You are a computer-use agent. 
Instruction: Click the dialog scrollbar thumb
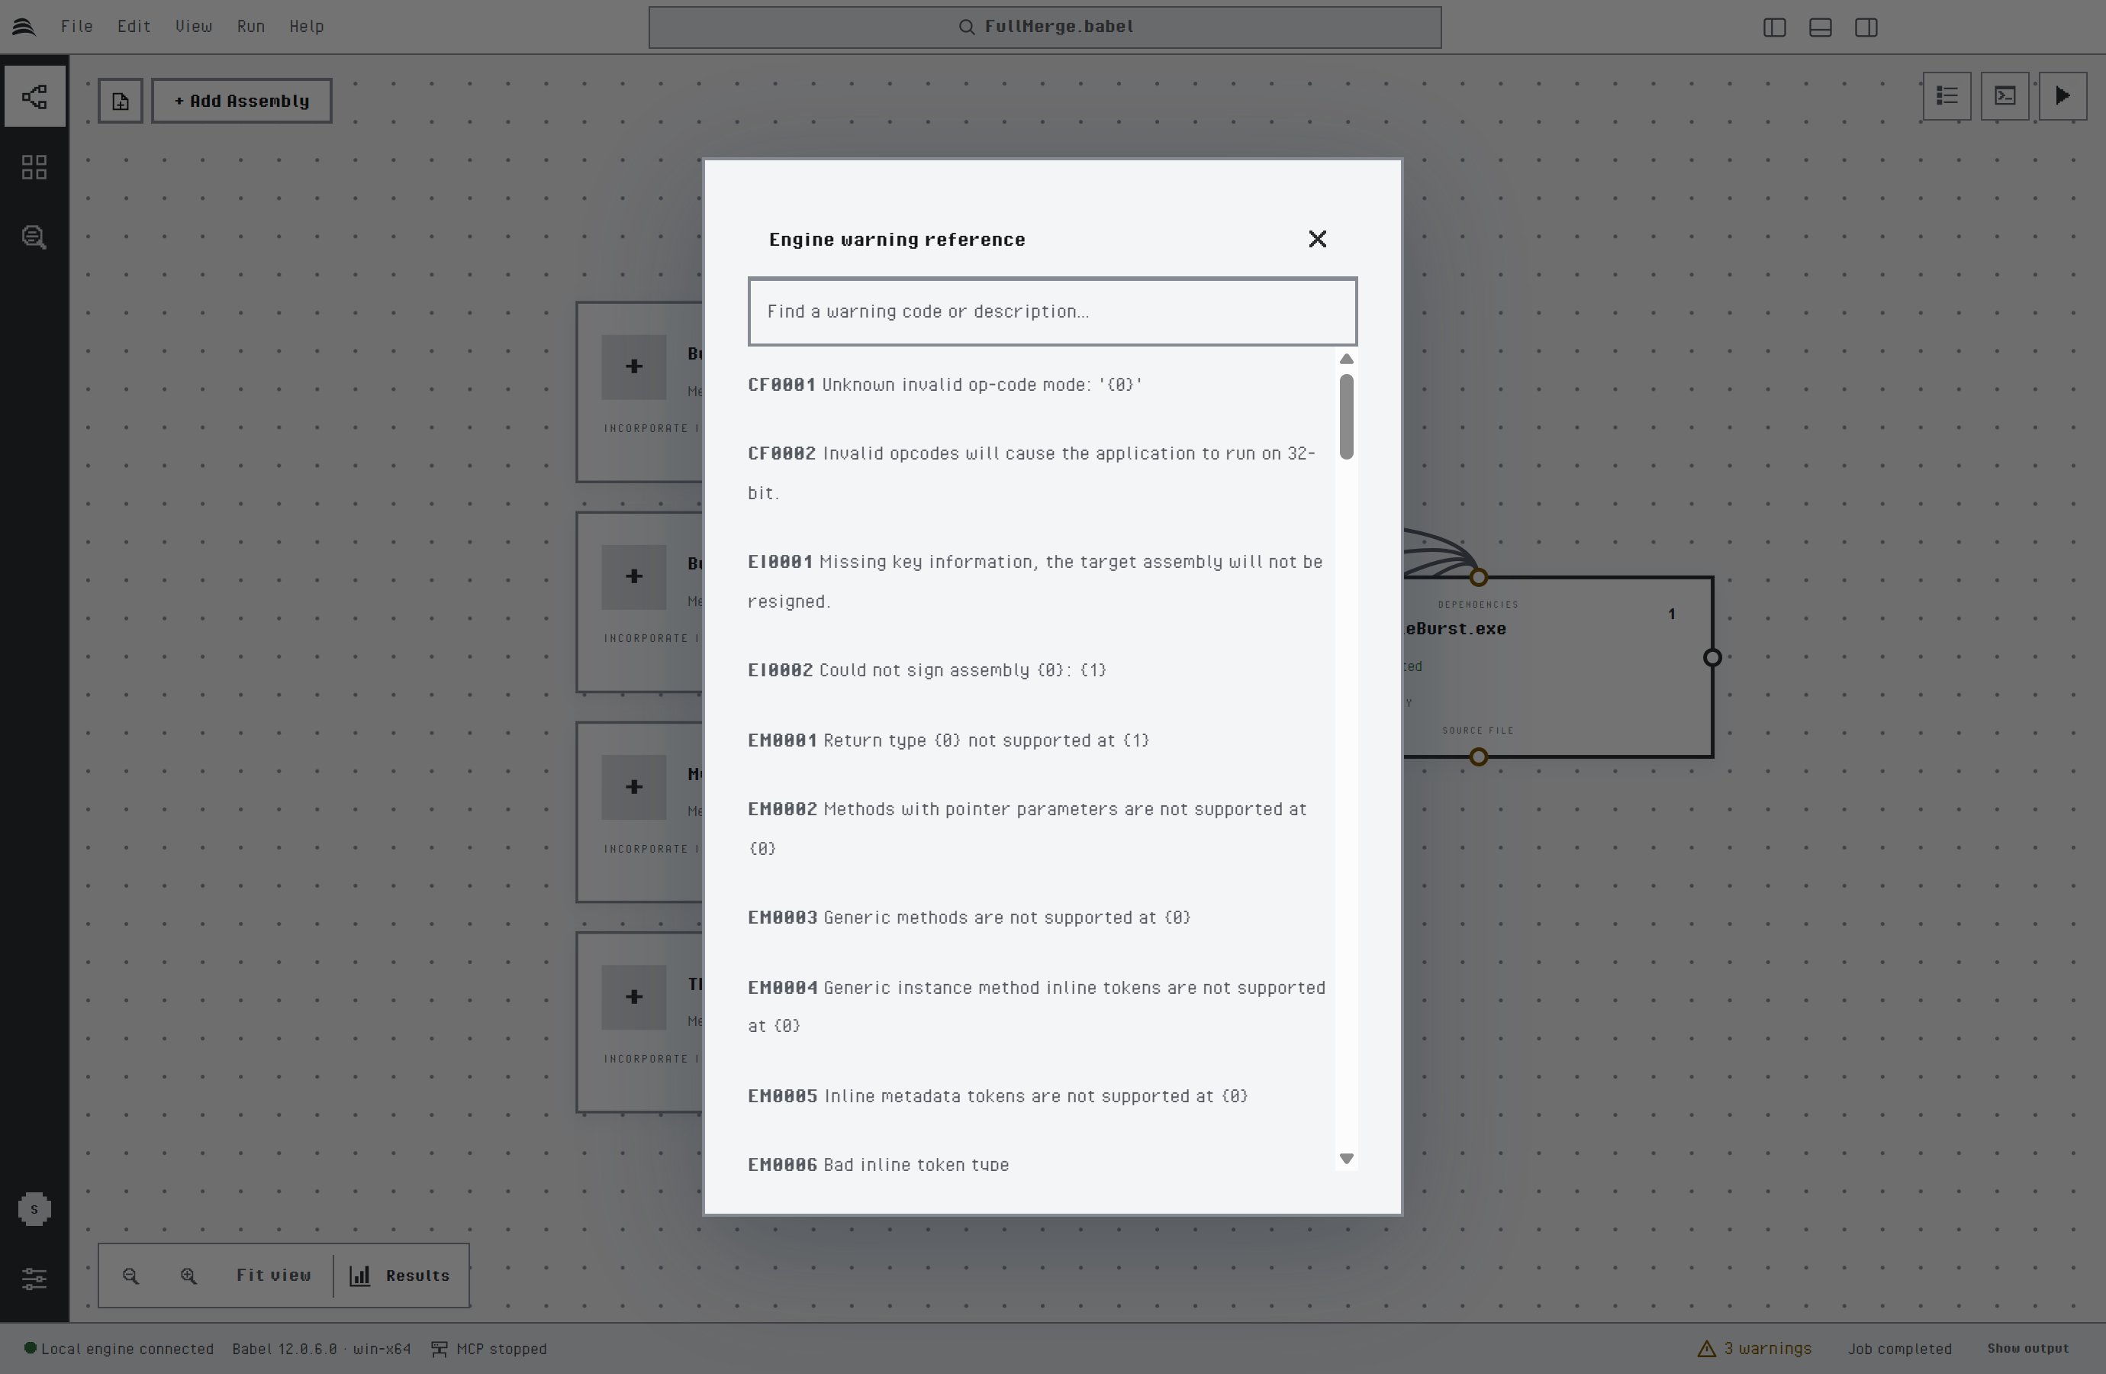1346,417
